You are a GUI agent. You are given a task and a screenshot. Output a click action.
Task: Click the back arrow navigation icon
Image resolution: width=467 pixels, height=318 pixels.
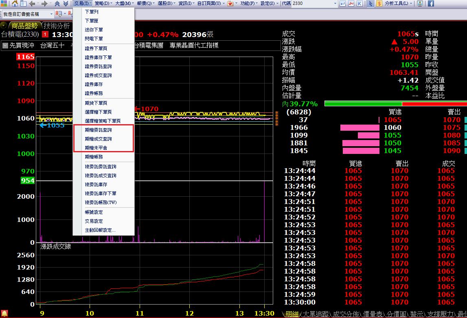click(x=32, y=4)
